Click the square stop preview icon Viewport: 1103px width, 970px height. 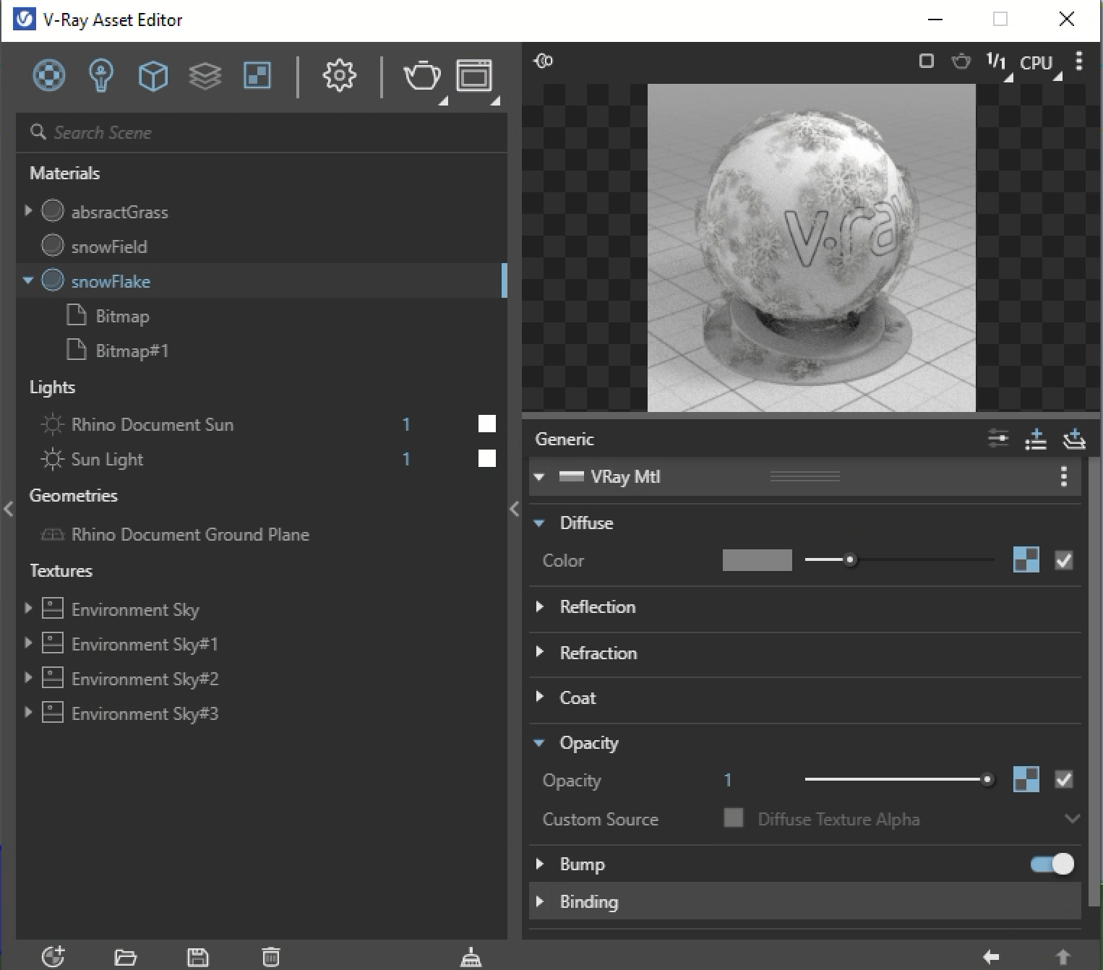[x=926, y=61]
